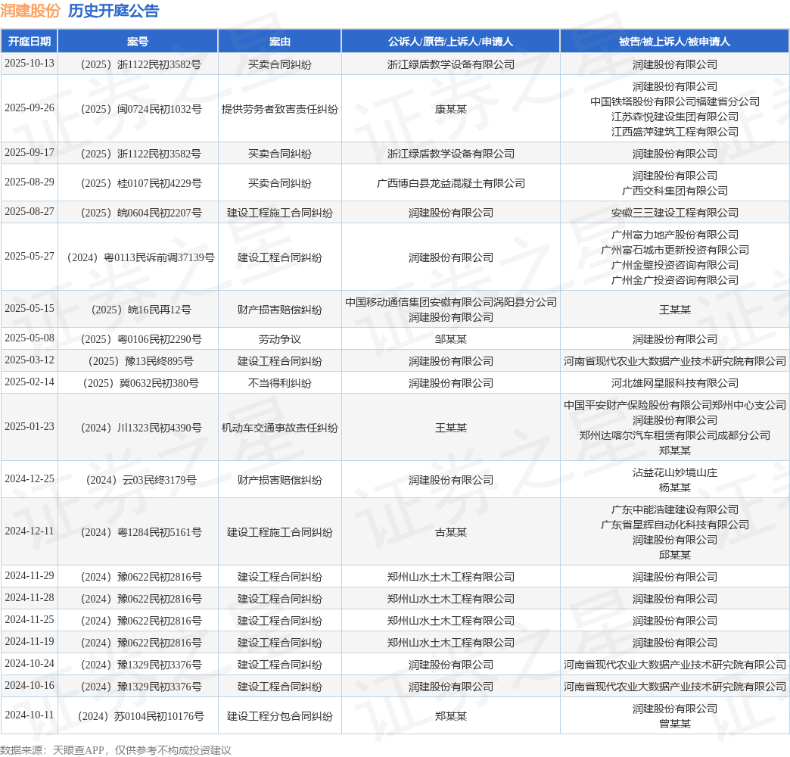Click 机动车交通事故责任纠纷 cause cell
This screenshot has width=790, height=757.
pos(280,428)
